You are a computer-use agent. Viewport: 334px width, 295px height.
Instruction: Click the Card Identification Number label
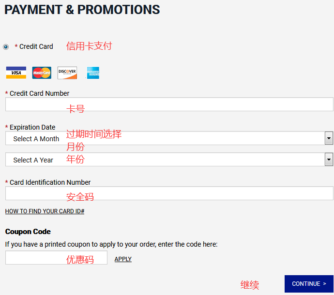click(50, 182)
